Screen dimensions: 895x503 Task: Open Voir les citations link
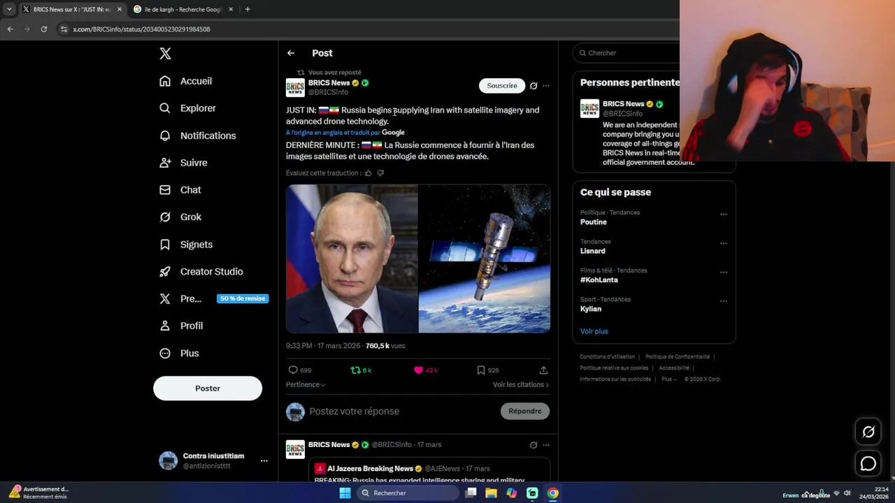click(x=521, y=384)
